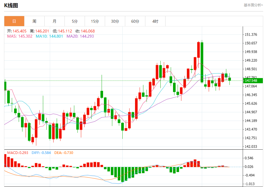Viewport: 264px width, 187px height.
Task: Click the MA20 indicator label
Action: coord(80,36)
